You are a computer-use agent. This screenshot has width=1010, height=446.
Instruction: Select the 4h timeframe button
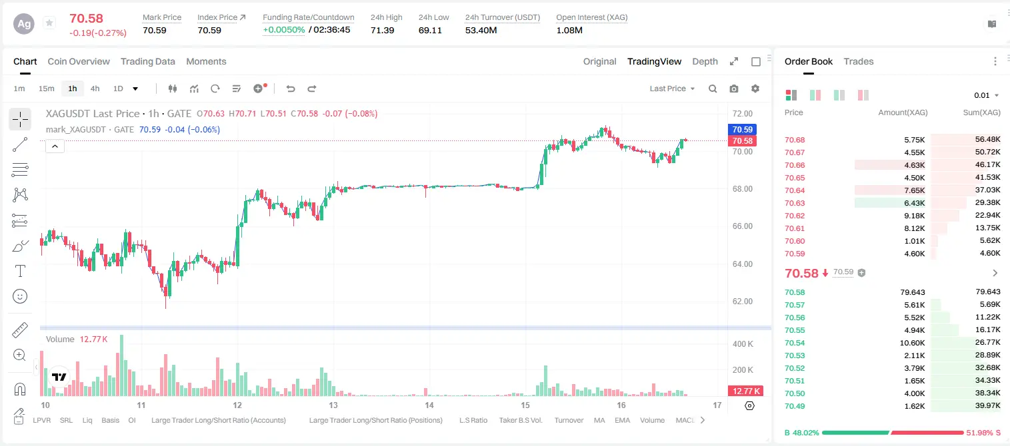(95, 89)
